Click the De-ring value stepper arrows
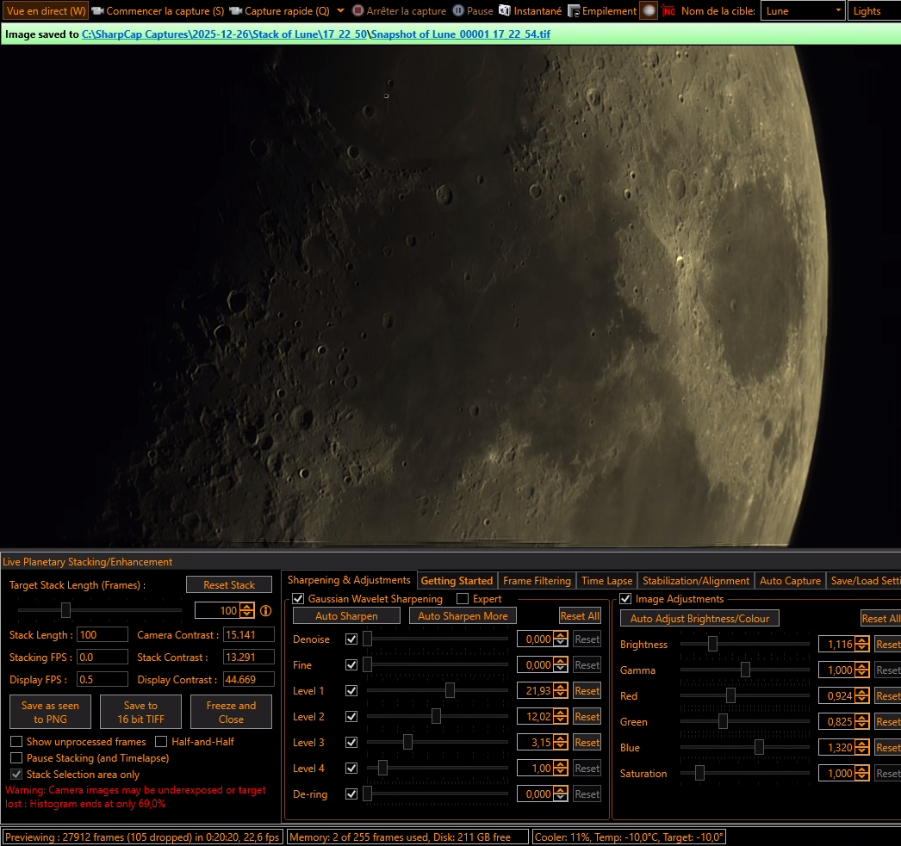The width and height of the screenshot is (901, 846). (560, 794)
